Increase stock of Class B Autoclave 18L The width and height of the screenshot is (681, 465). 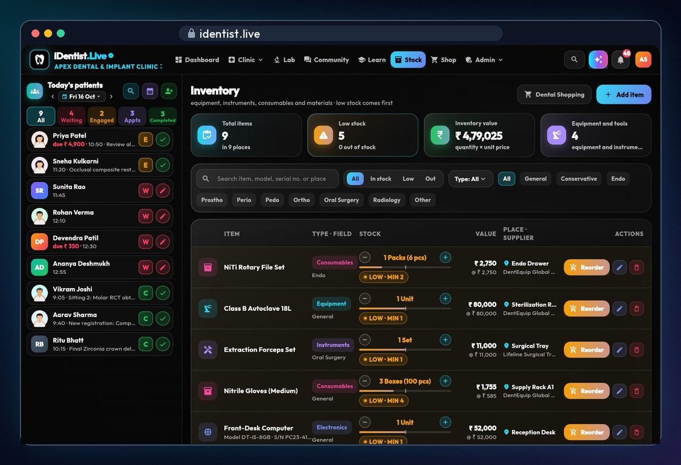coord(445,299)
